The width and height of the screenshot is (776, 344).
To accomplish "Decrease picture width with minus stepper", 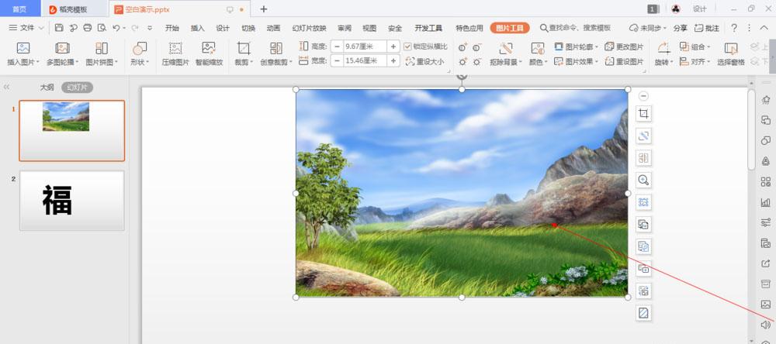I will click(337, 60).
